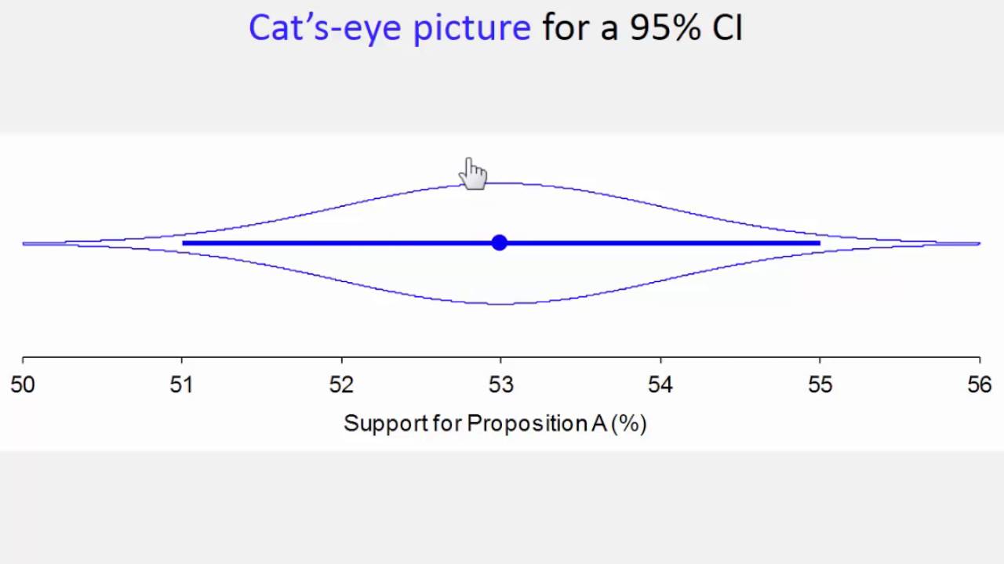
Task: Click the right tail tip of the cat's-eye
Action: (x=977, y=244)
